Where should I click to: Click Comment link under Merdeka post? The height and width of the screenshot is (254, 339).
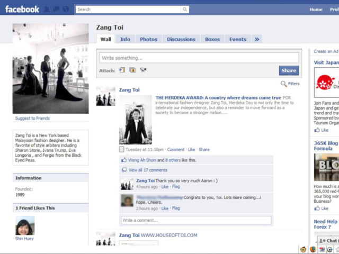click(x=176, y=149)
